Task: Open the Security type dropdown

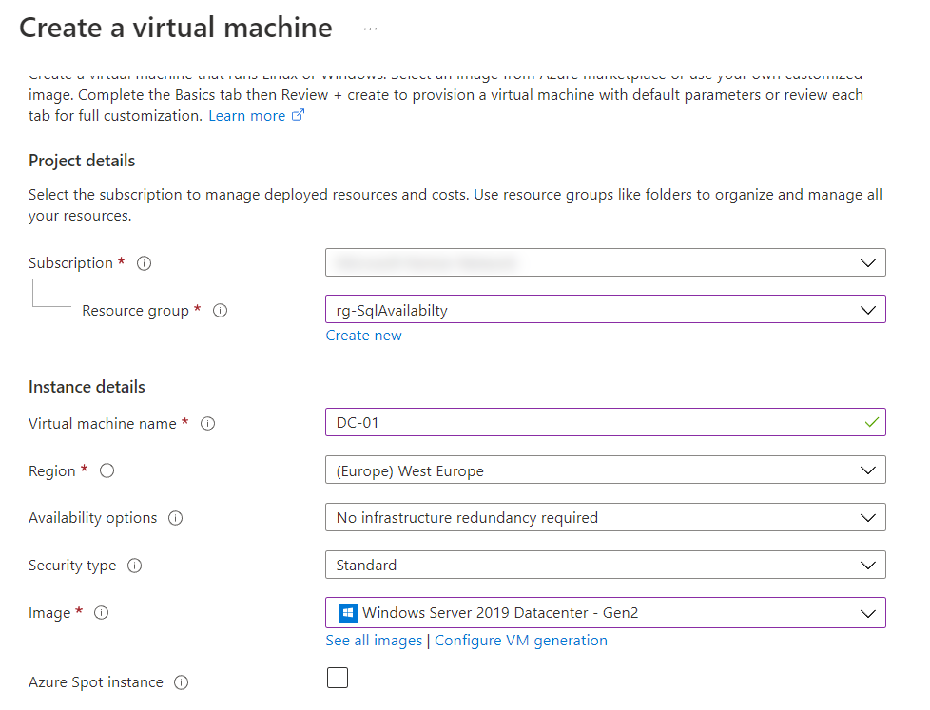Action: 605,565
